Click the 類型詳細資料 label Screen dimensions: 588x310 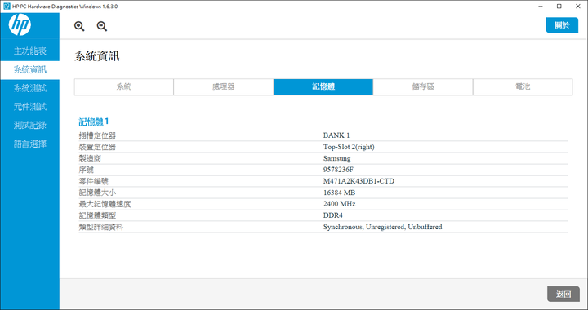(101, 227)
